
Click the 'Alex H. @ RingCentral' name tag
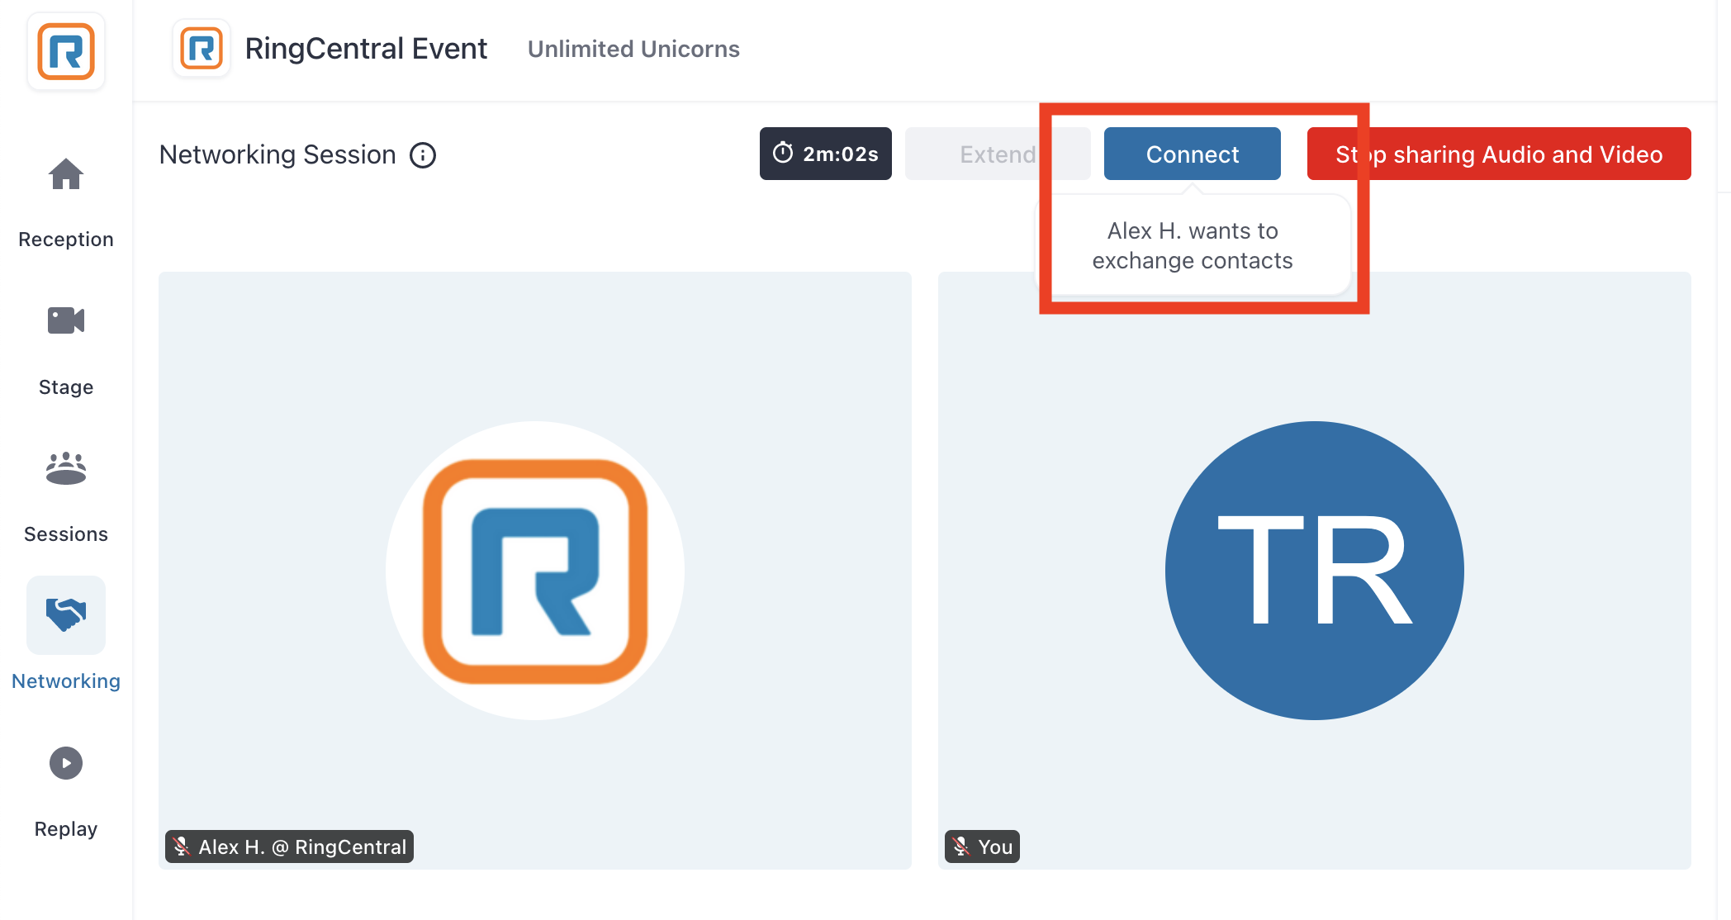pyautogui.click(x=289, y=846)
